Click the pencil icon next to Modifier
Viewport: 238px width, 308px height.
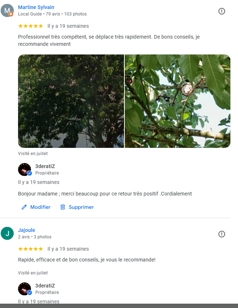[x=24, y=207]
